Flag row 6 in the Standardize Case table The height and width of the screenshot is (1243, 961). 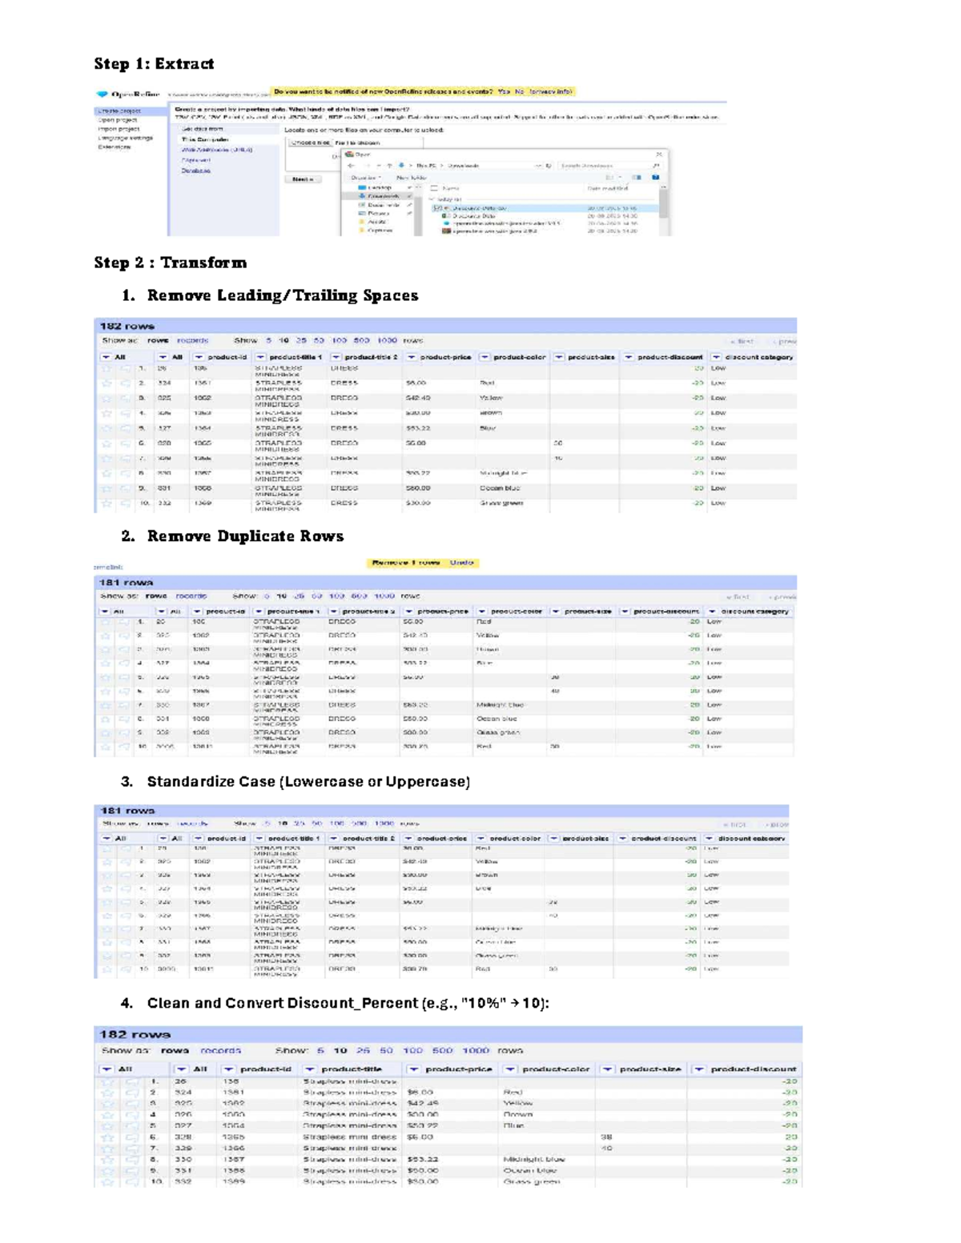[x=126, y=916]
